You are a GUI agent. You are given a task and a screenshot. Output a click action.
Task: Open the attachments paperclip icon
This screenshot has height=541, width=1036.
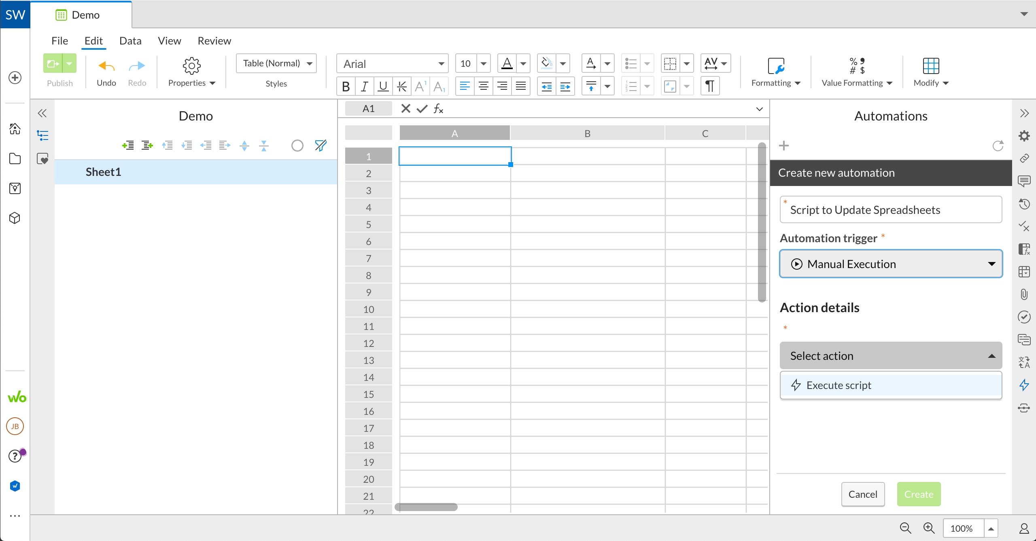pyautogui.click(x=1024, y=294)
